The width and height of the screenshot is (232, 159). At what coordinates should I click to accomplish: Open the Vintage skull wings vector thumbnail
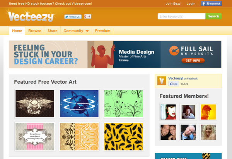35,104
